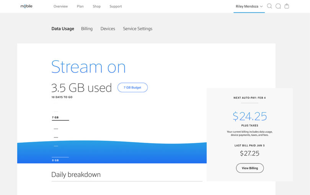Switch to the Service Settings tab
The width and height of the screenshot is (310, 195).
point(138,29)
